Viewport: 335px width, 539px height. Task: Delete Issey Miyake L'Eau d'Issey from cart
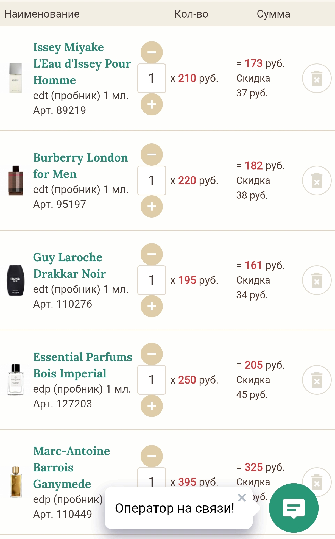[x=317, y=78]
